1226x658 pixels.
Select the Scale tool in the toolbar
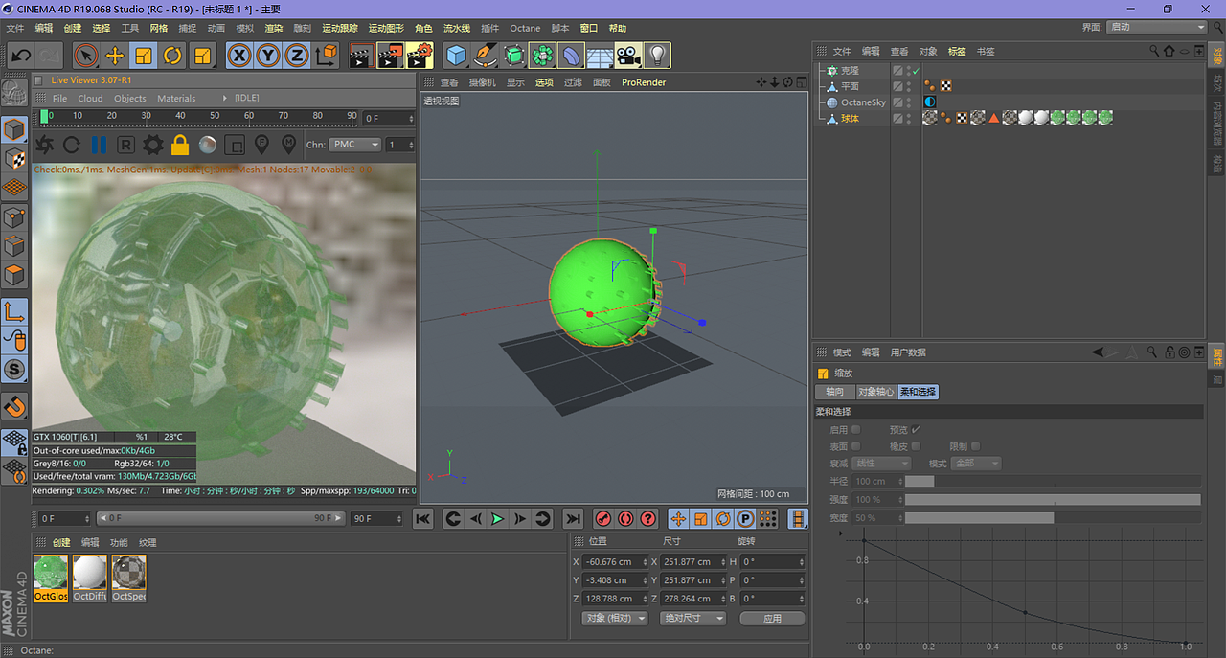pos(145,55)
